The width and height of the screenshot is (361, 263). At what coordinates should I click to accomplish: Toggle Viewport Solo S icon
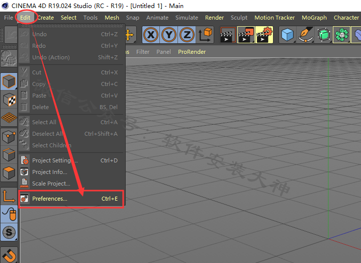point(9,232)
